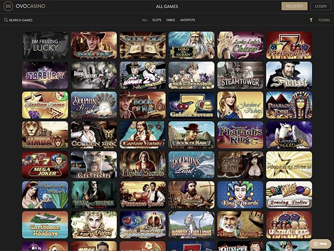Click the search magnifier icon
Image resolution: width=334 pixels, height=251 pixels.
[x=6, y=20]
